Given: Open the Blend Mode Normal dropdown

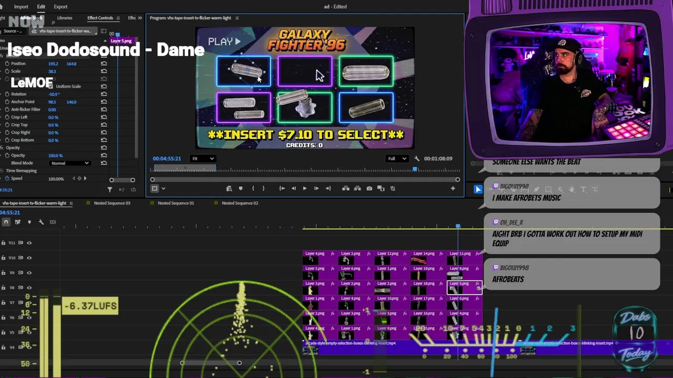Looking at the screenshot, I should pyautogui.click(x=70, y=163).
